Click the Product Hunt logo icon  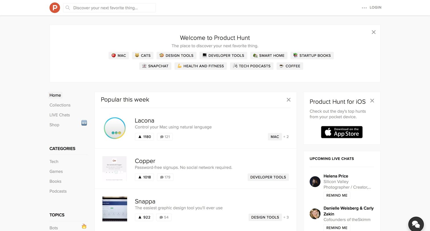(x=55, y=8)
